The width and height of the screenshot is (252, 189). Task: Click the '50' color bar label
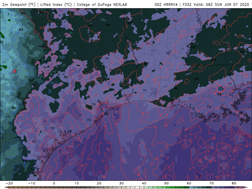(167, 183)
